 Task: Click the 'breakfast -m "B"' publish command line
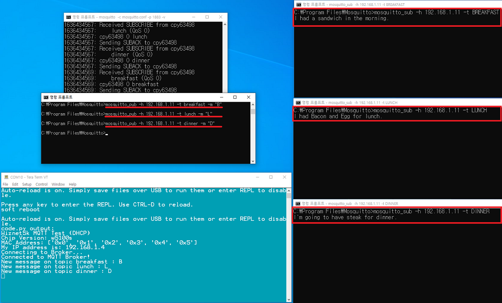132,104
